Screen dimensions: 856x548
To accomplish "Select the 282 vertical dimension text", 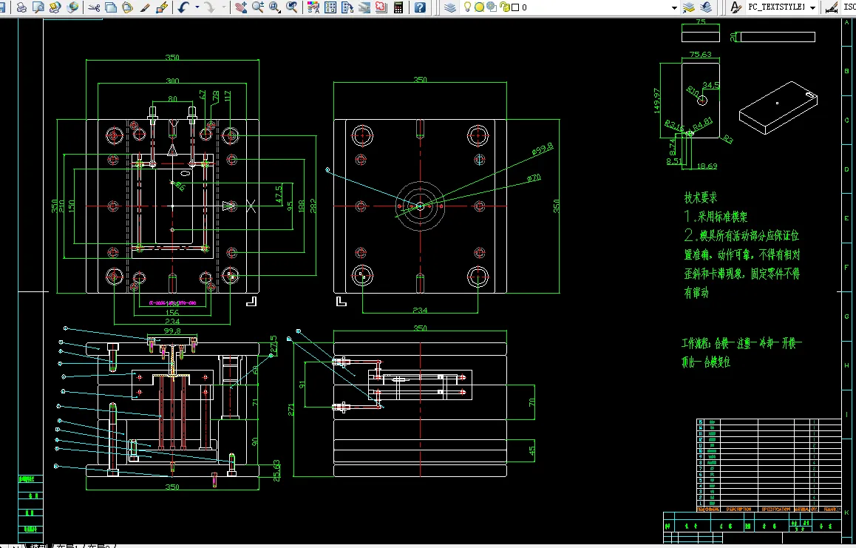I will (x=313, y=206).
